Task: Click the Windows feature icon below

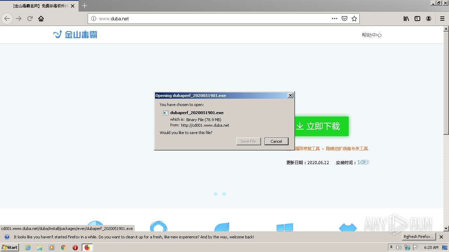Action: tap(284, 227)
